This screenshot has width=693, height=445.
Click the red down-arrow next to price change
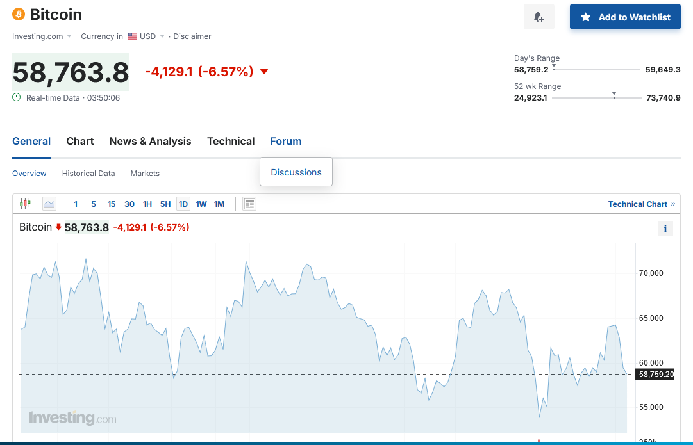coord(264,72)
